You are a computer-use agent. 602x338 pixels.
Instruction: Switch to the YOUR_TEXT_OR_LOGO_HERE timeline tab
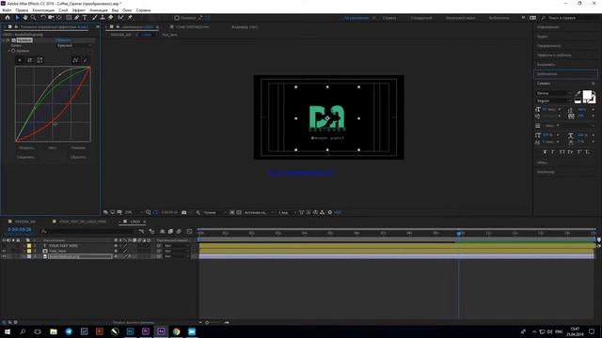pyautogui.click(x=82, y=222)
